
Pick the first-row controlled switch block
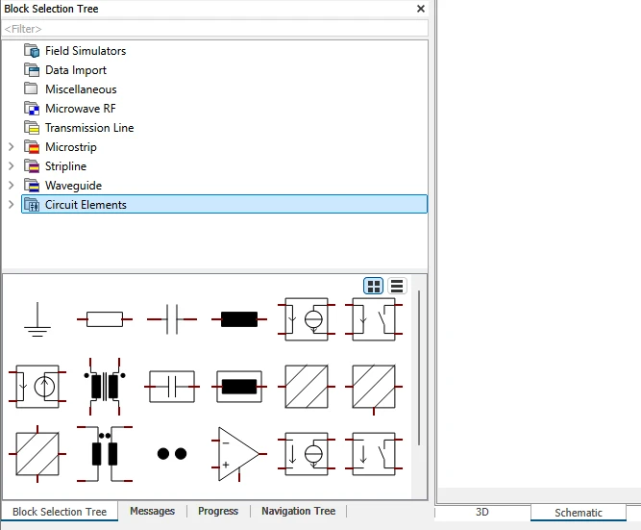click(374, 319)
